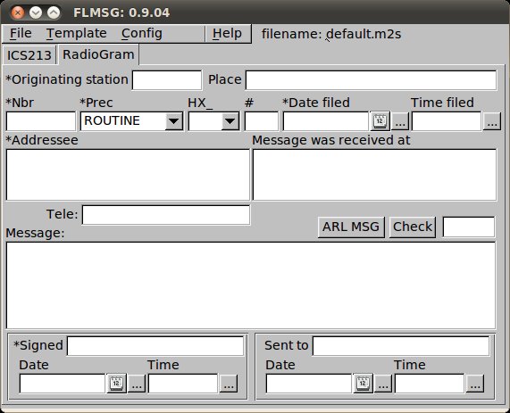
Task: Open calendar icon in Signed section
Action: pos(116,384)
